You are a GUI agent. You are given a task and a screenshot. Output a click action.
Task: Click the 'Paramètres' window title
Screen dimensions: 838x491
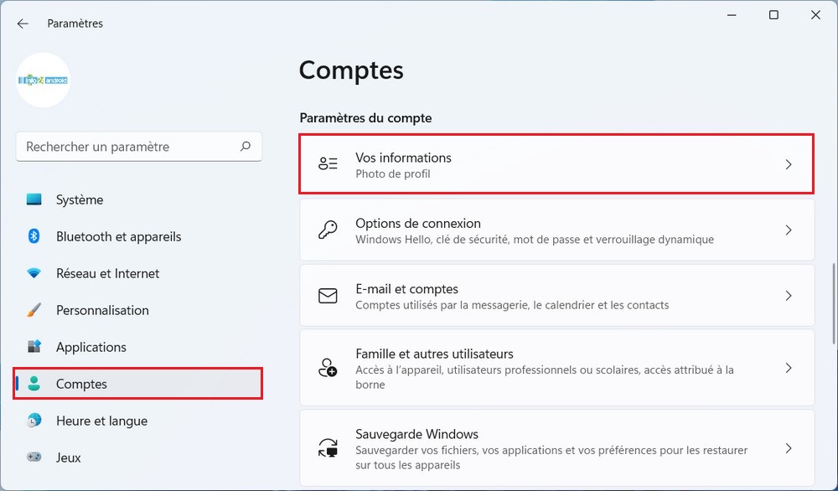[75, 23]
